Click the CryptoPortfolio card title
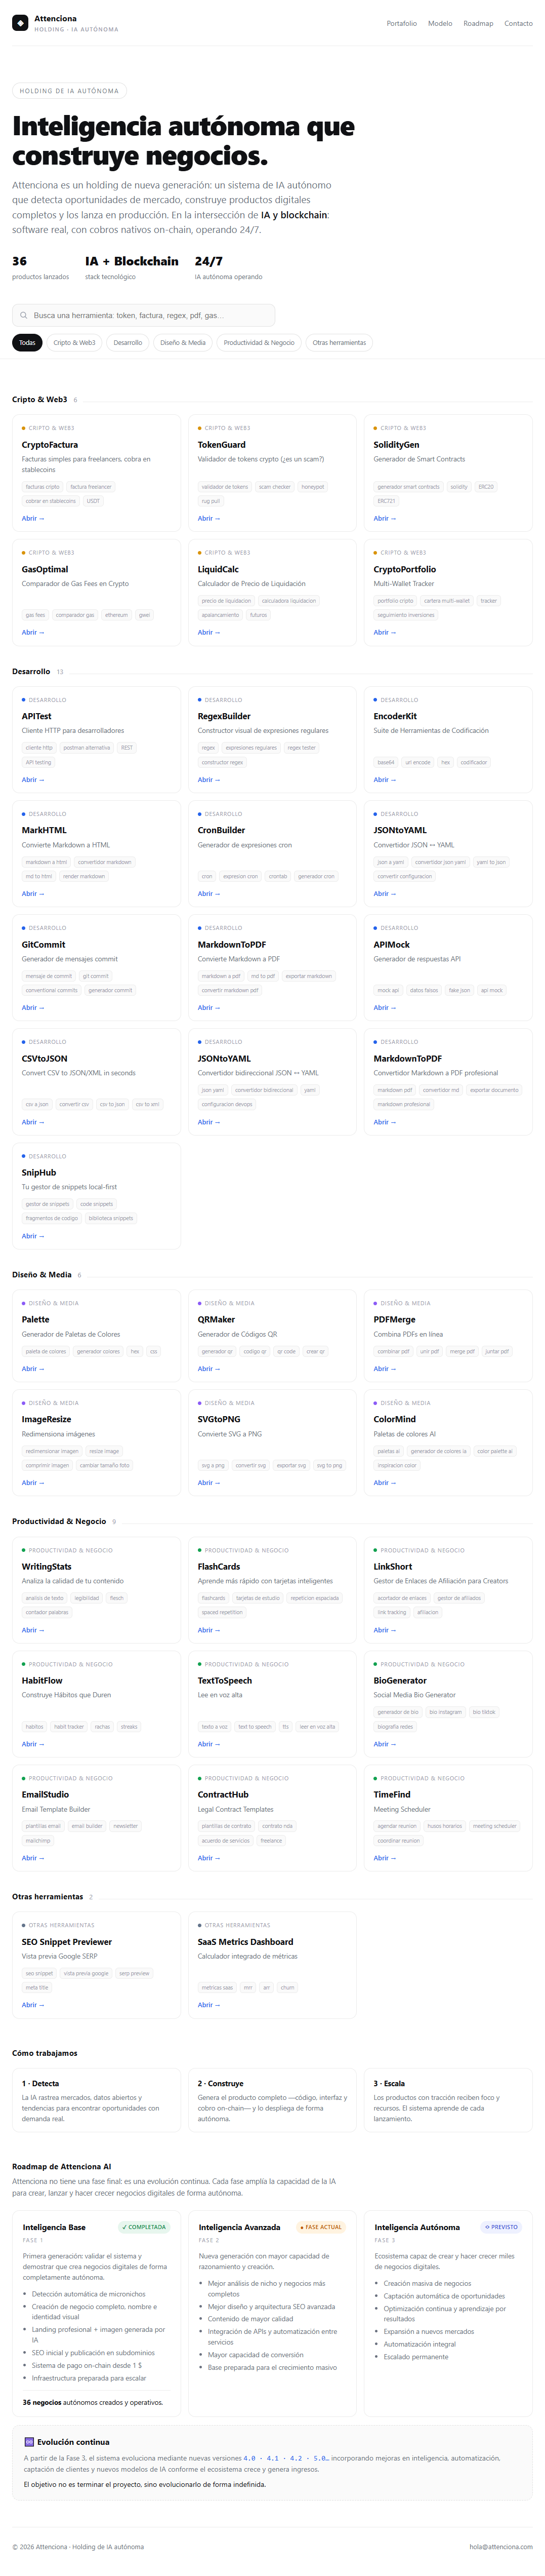The image size is (545, 2576). pyautogui.click(x=405, y=569)
